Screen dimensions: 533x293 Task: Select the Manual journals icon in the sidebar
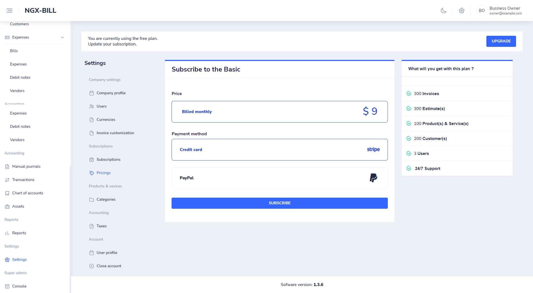click(x=7, y=166)
